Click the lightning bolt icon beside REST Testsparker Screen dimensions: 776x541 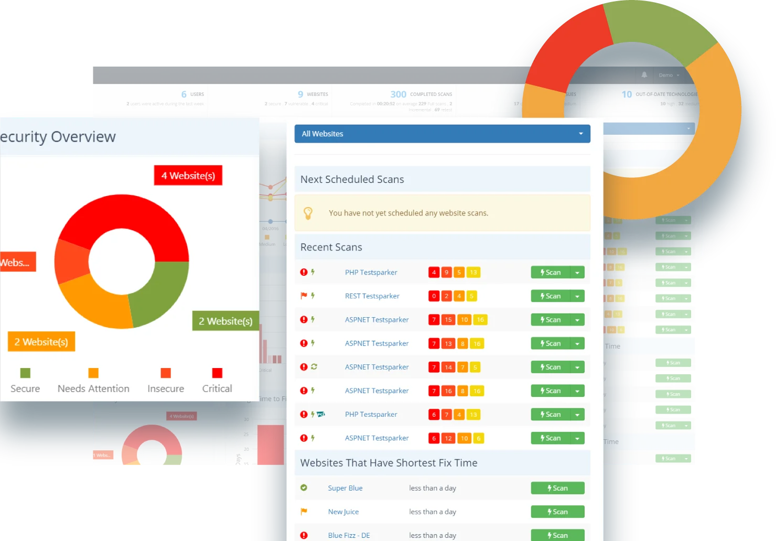pos(313,296)
